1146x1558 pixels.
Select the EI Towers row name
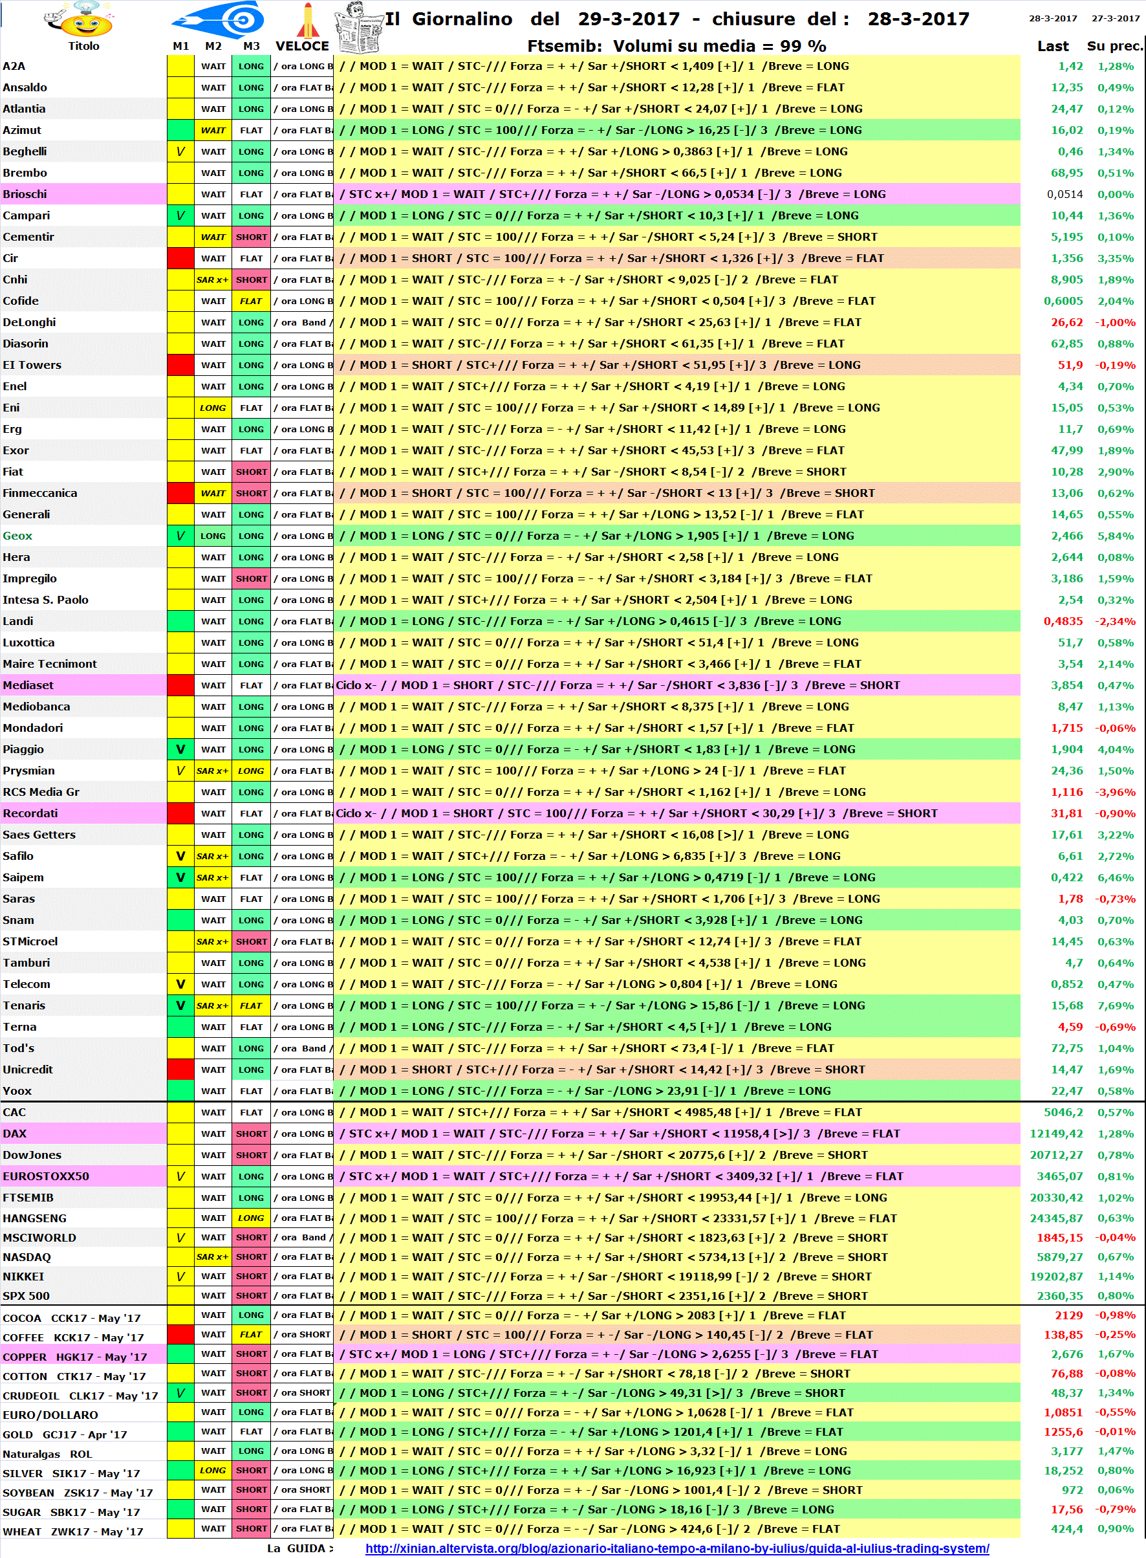(32, 365)
